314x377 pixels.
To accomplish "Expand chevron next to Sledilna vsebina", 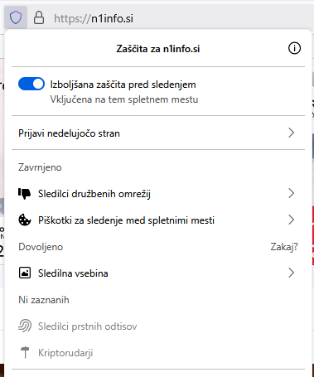I will click(292, 273).
